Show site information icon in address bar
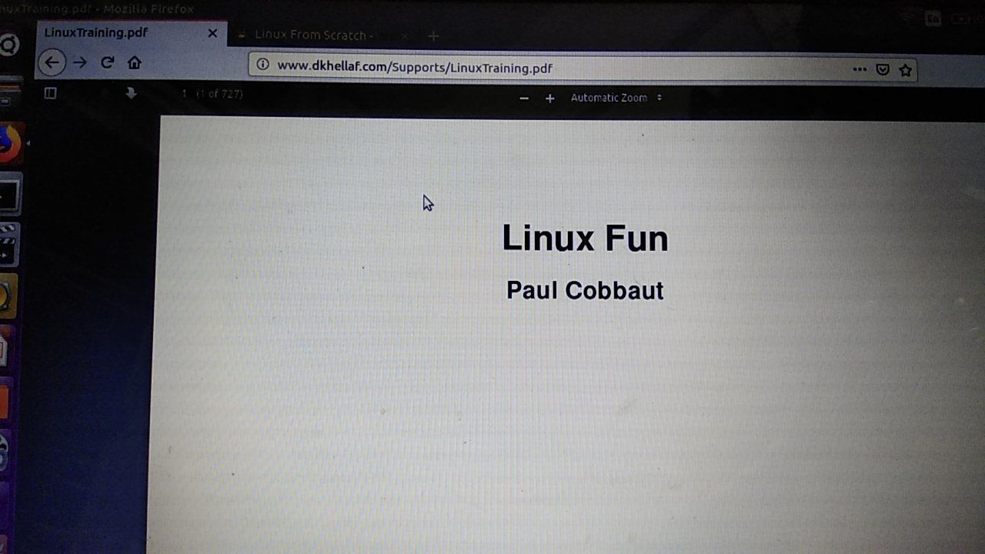The height and width of the screenshot is (554, 985). (x=262, y=65)
